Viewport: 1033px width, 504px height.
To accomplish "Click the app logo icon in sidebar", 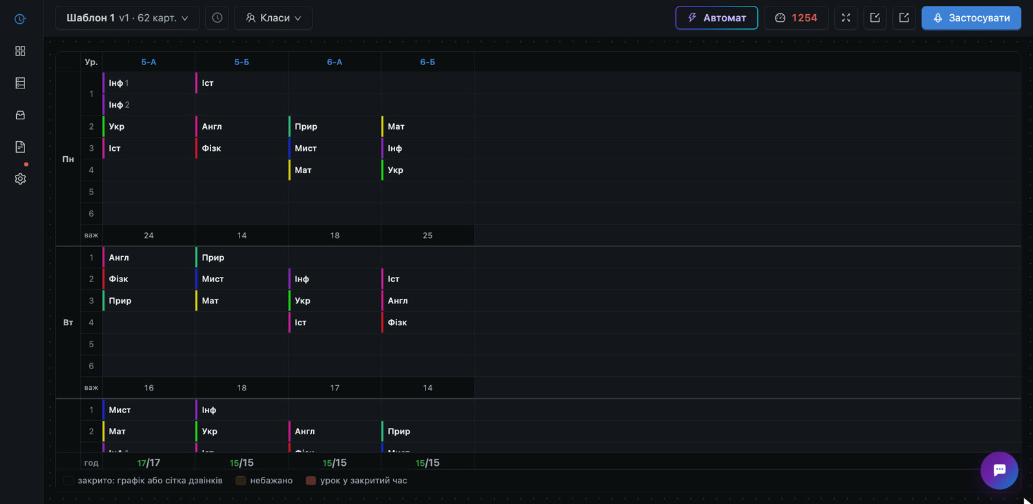I will [20, 19].
